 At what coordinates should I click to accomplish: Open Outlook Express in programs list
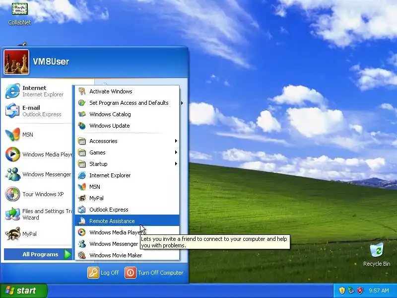pyautogui.click(x=127, y=209)
